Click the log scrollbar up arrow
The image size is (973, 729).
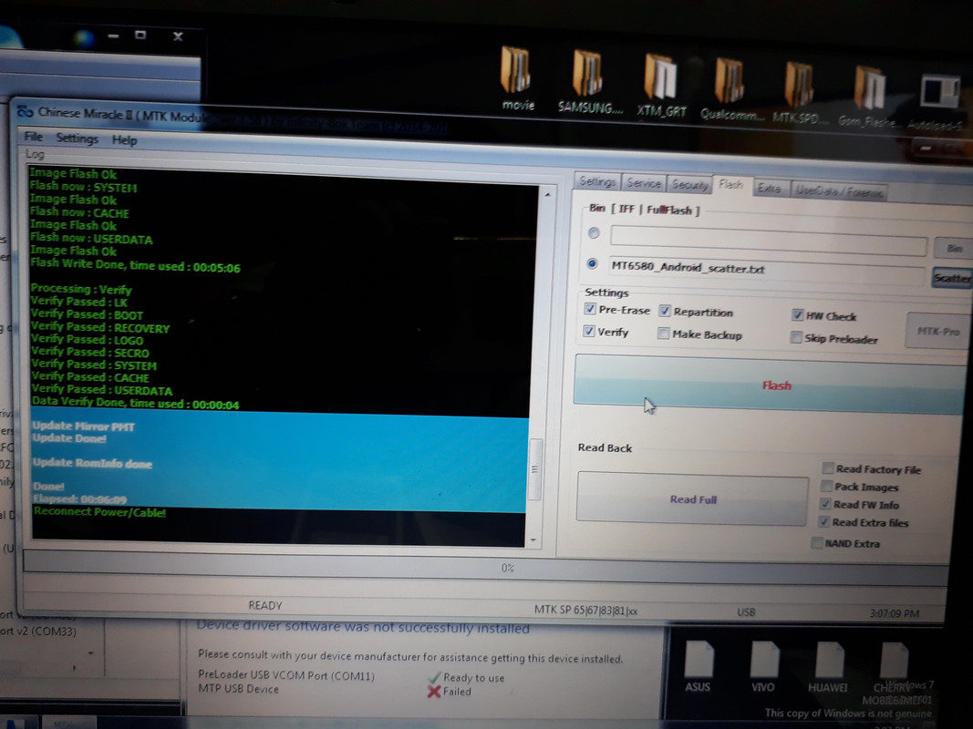[x=547, y=195]
